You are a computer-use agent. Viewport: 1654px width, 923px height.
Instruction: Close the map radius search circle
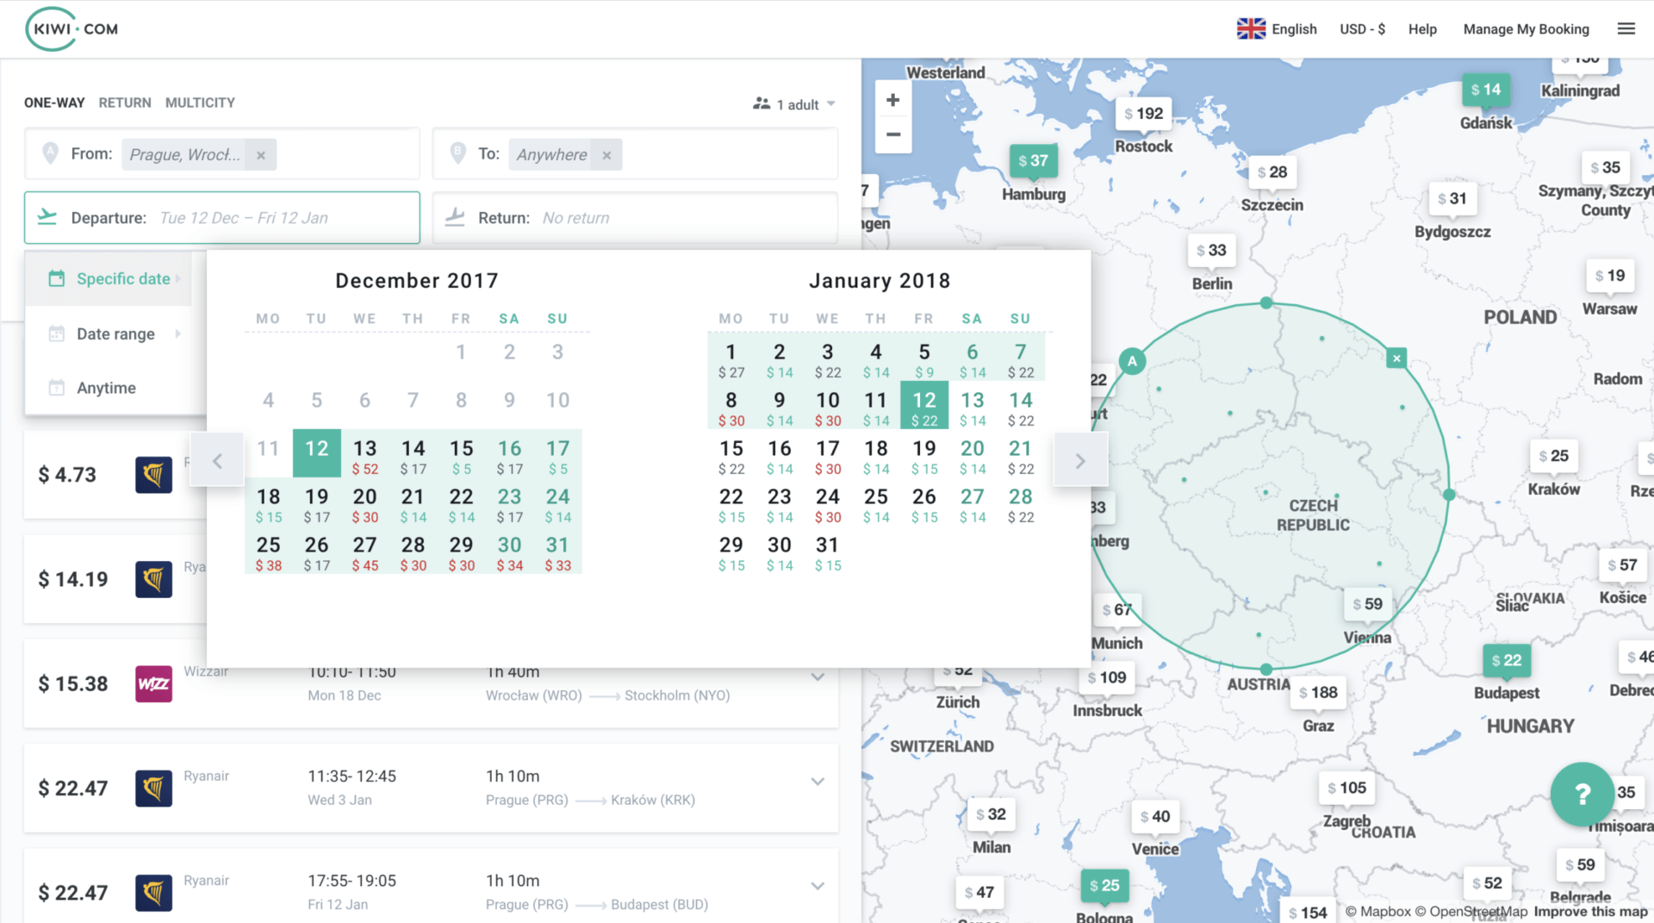pos(1396,358)
